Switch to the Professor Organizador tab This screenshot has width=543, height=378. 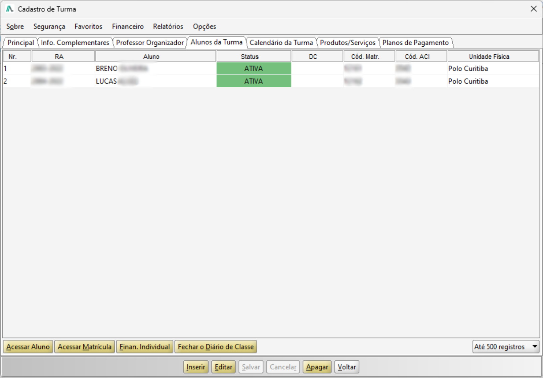(x=150, y=43)
